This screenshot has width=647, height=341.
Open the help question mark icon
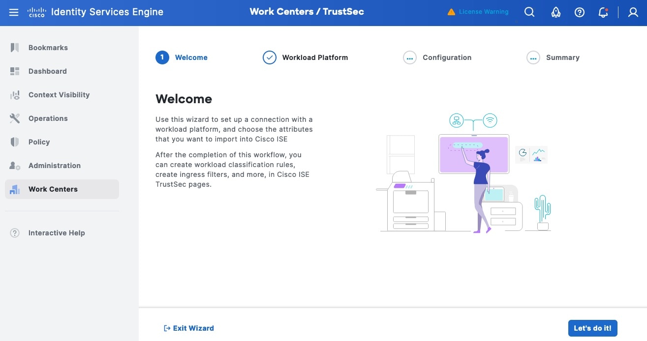580,12
